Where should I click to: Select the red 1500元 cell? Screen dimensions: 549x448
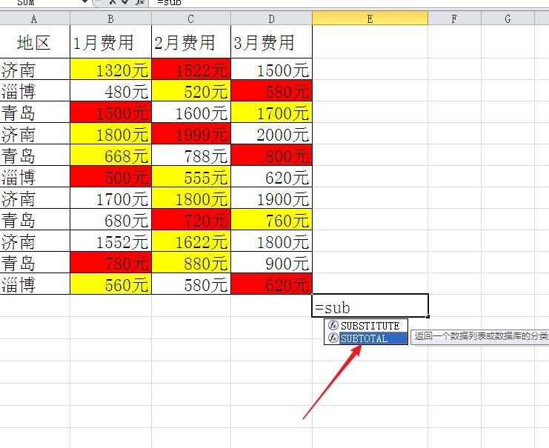click(110, 112)
